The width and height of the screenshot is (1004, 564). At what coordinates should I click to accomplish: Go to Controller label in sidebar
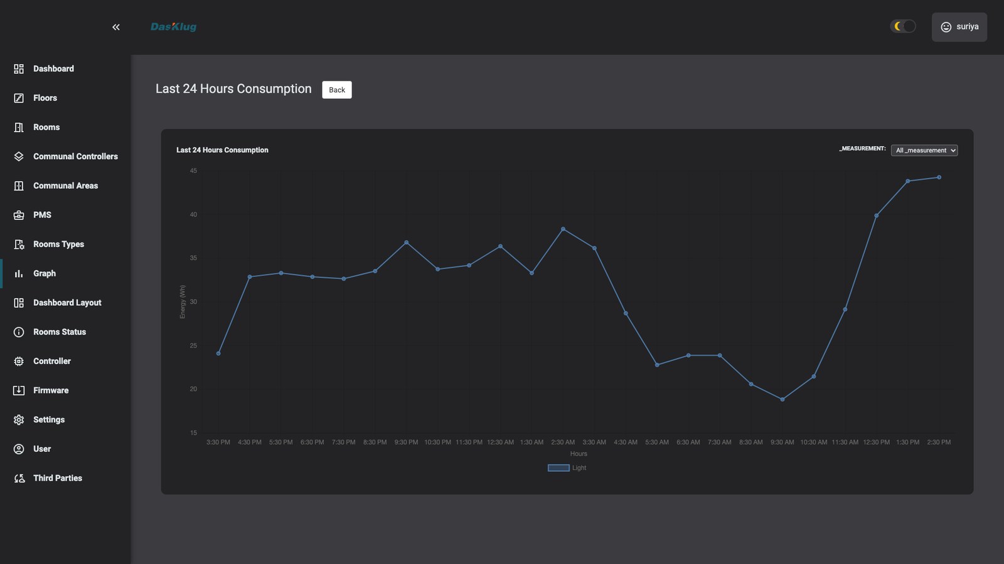pyautogui.click(x=52, y=361)
